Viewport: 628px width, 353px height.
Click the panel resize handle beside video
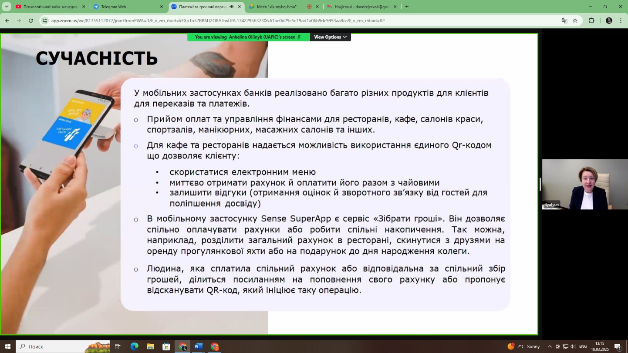click(540, 185)
